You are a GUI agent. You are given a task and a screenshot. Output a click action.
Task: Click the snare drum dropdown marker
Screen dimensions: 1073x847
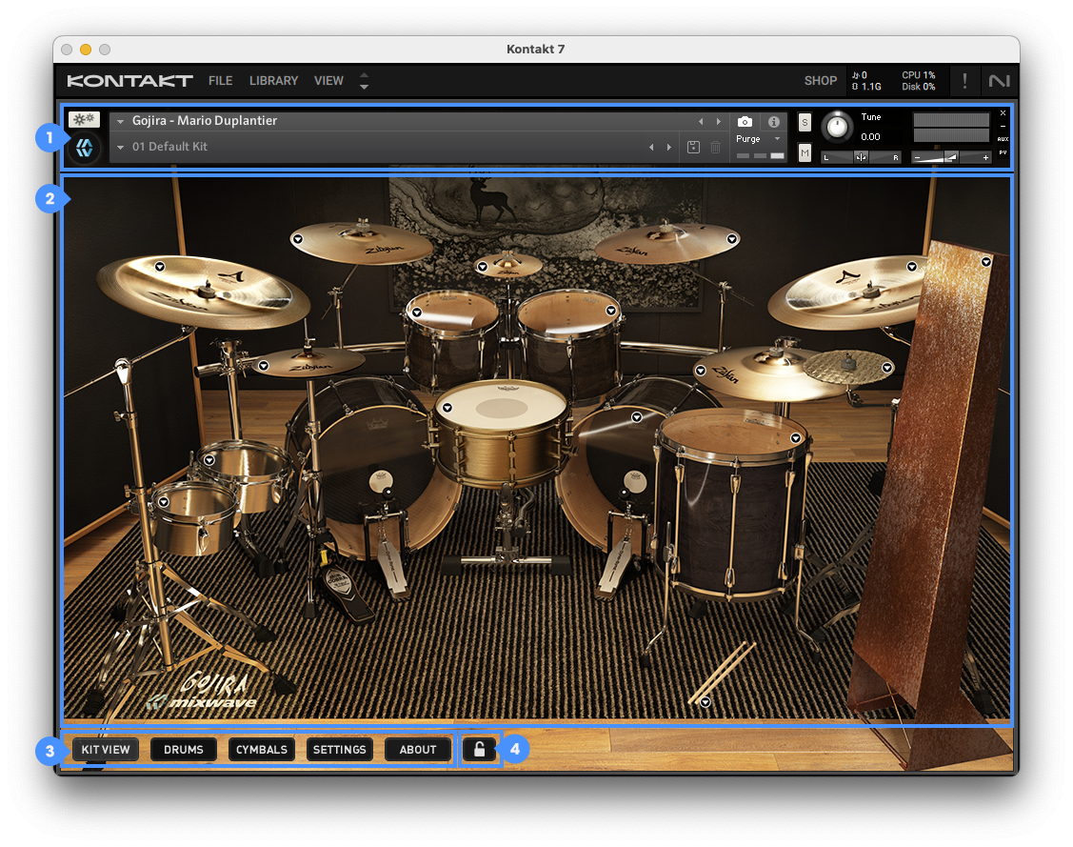tap(447, 407)
